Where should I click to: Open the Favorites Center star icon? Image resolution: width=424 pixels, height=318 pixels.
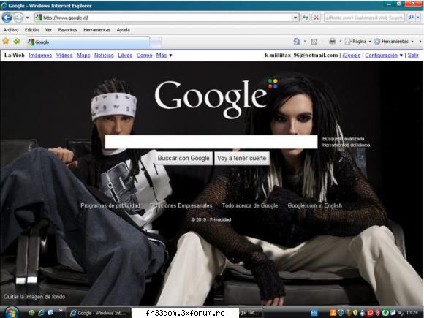pyautogui.click(x=6, y=42)
